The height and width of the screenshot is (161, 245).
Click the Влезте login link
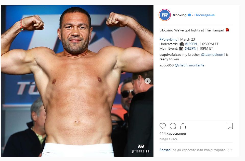click(165, 150)
